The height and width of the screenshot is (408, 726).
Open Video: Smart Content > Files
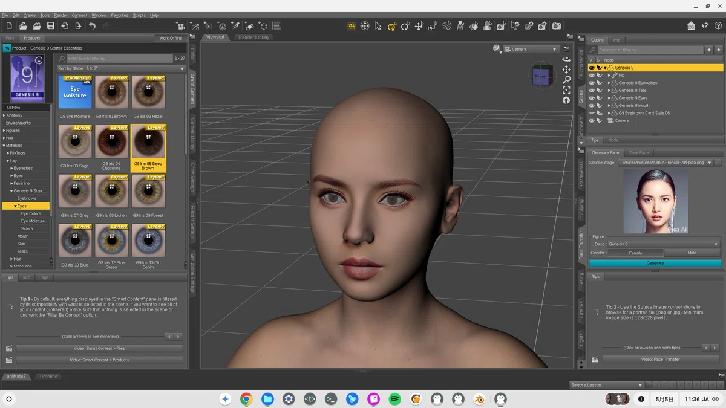[99, 348]
